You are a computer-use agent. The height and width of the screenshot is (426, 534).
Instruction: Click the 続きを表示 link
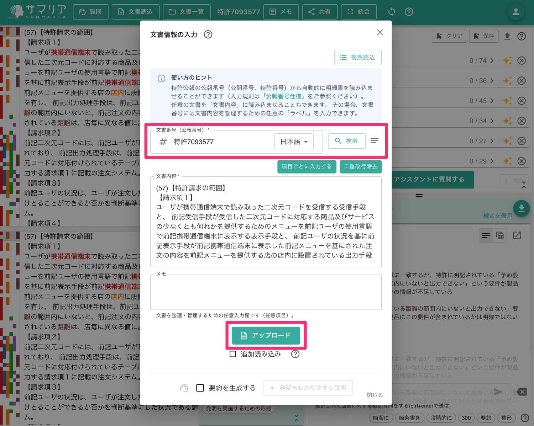[498, 216]
